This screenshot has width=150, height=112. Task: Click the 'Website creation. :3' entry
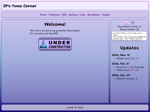tap(127, 79)
